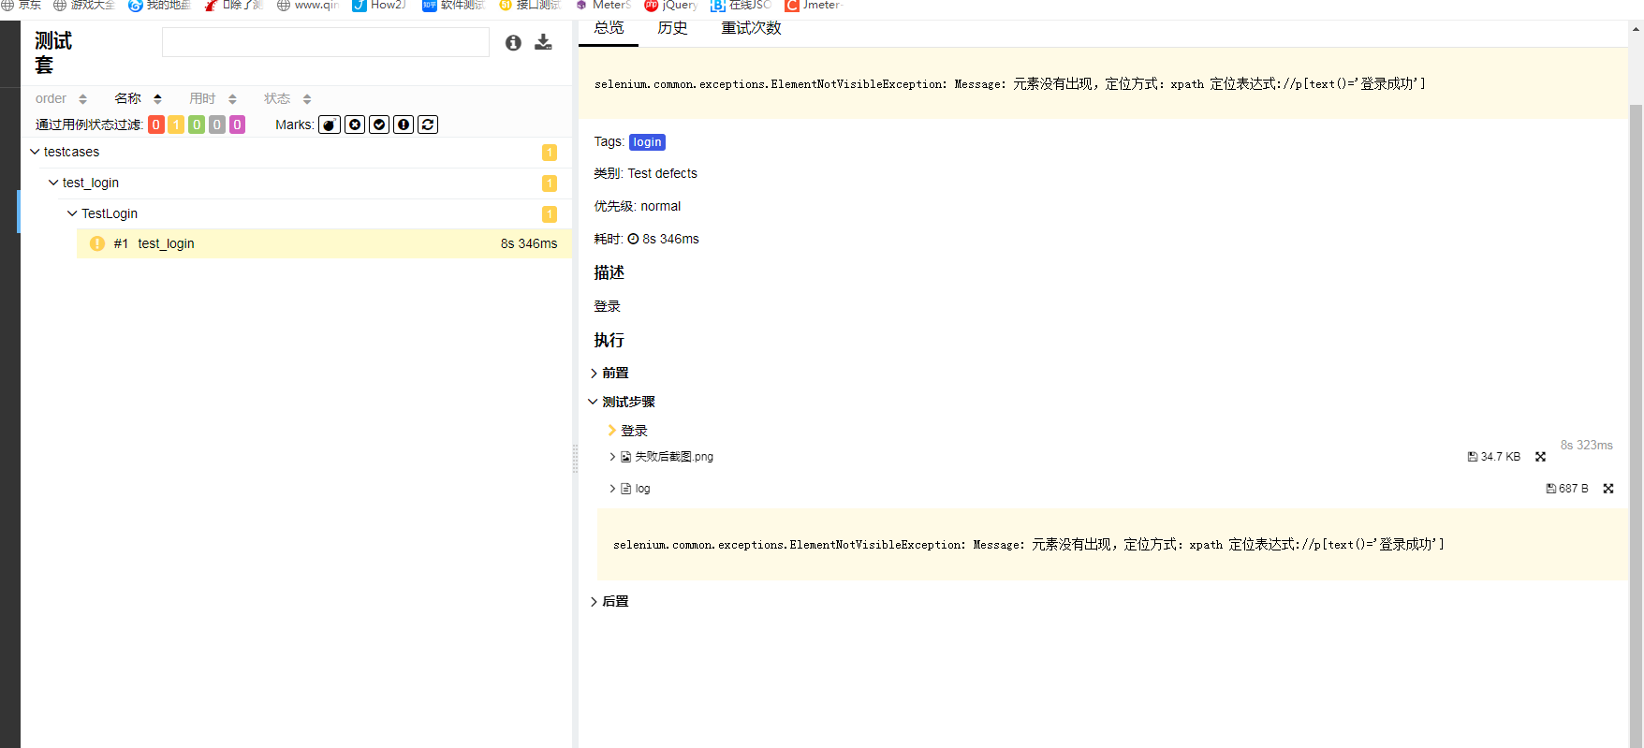Expand the 前置 section
The height and width of the screenshot is (748, 1644).
pyautogui.click(x=610, y=373)
